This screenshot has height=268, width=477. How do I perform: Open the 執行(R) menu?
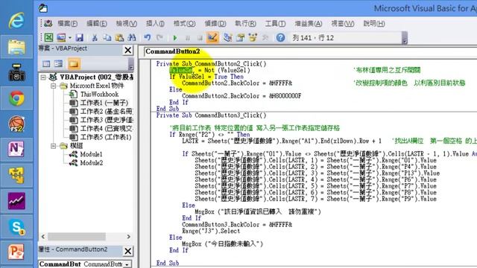click(x=245, y=23)
